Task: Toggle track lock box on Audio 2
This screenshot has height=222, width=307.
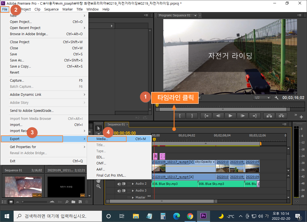Action: (129, 184)
